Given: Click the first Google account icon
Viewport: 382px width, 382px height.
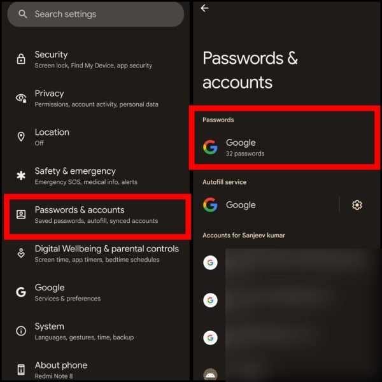Looking at the screenshot, I should coord(210,262).
